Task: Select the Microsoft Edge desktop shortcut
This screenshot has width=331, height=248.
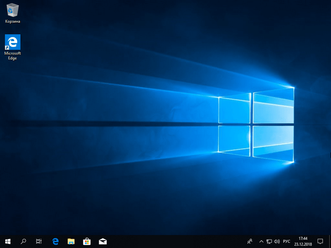Action: 12,42
